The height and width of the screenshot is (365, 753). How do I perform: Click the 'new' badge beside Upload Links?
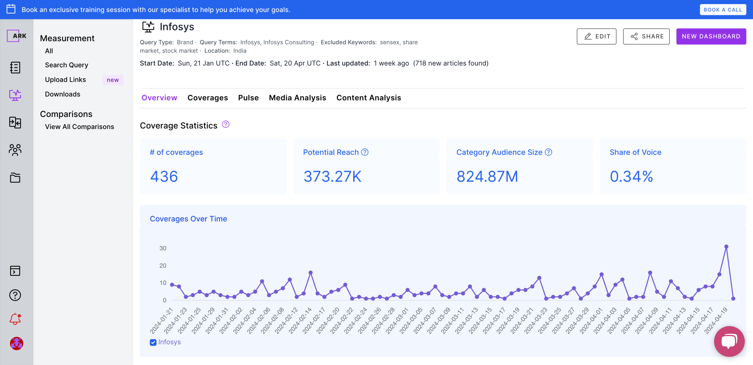click(x=113, y=80)
